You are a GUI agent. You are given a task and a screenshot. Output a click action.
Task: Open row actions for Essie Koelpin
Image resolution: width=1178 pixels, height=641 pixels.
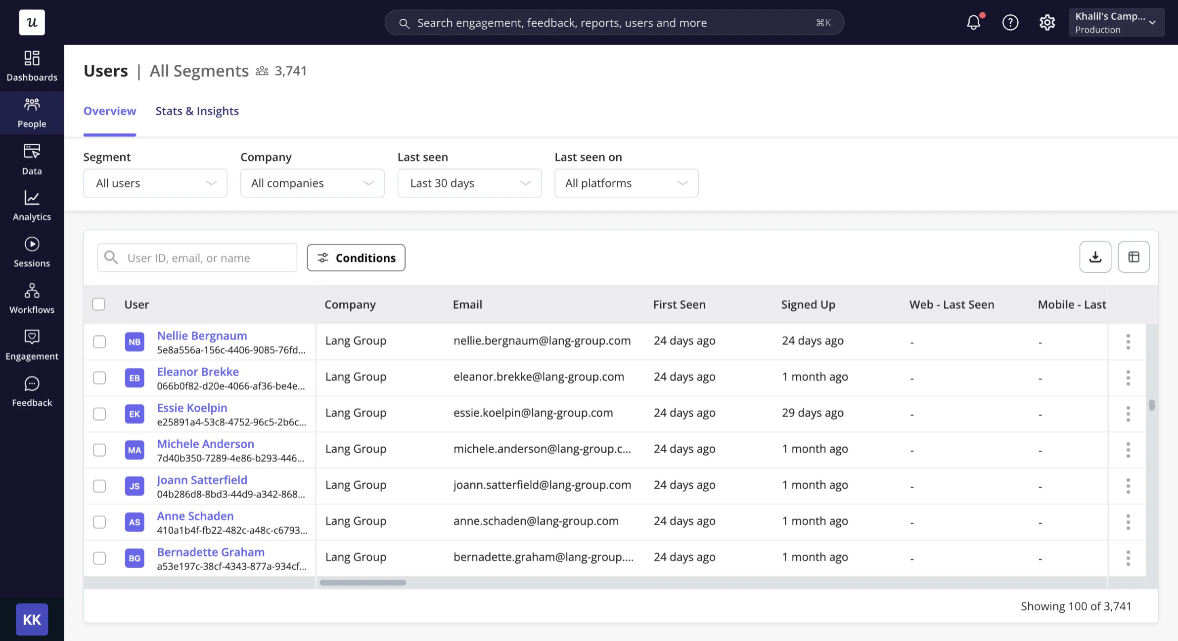(x=1128, y=414)
